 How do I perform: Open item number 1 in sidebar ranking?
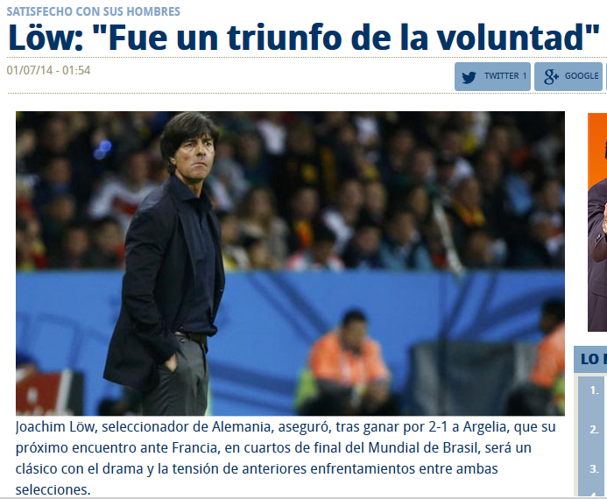point(594,390)
